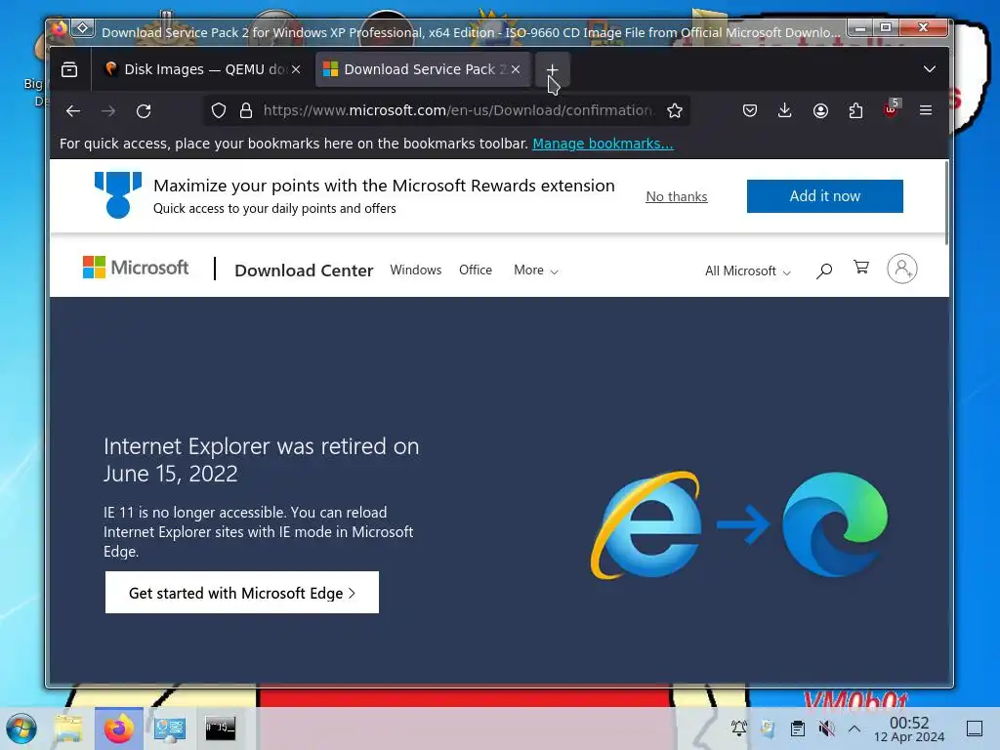Open virtual machine manager taskbar icon
1000x750 pixels.
(170, 729)
